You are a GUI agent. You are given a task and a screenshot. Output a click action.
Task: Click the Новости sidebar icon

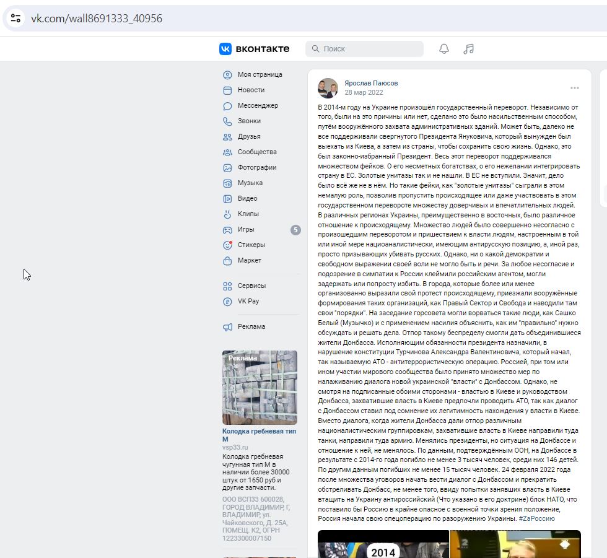pyautogui.click(x=227, y=90)
